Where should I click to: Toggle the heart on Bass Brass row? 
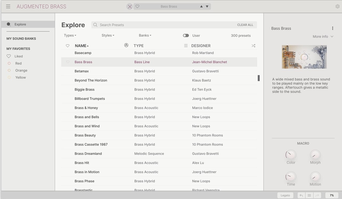point(68,62)
